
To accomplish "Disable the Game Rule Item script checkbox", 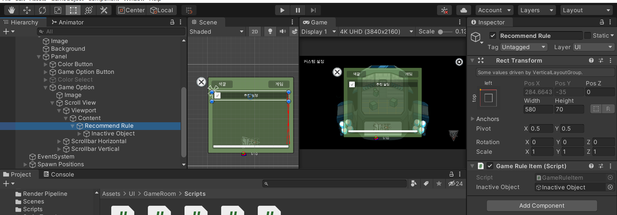I will click(490, 166).
